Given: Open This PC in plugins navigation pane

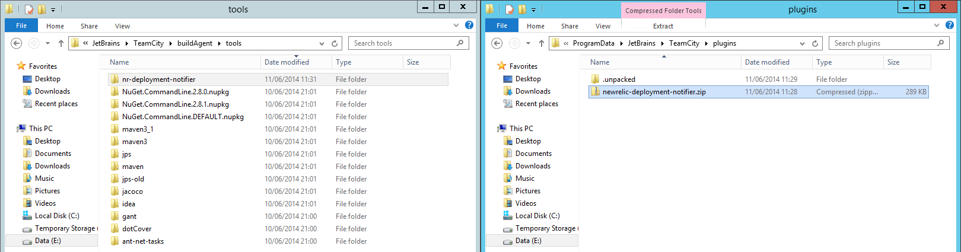Looking at the screenshot, I should click(521, 129).
